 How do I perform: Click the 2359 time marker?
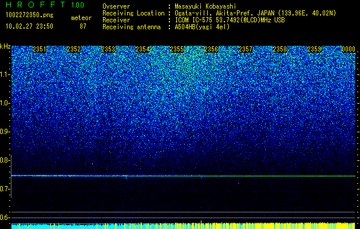coord(314,49)
